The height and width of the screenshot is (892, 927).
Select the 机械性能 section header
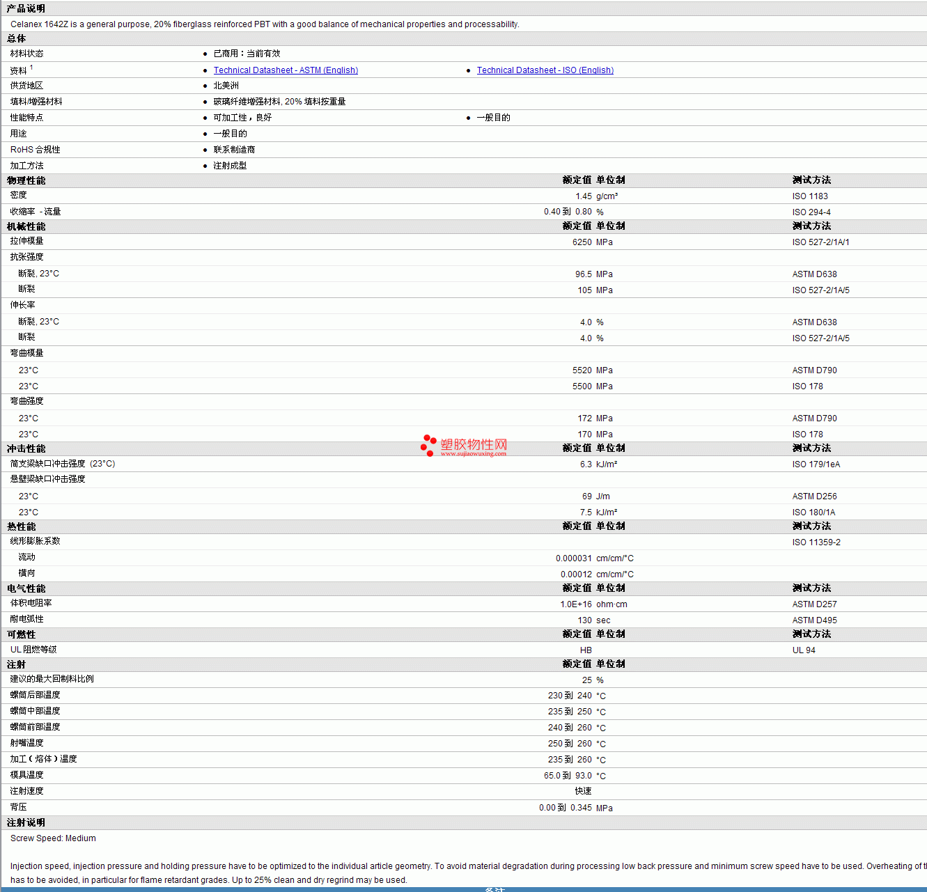click(26, 226)
